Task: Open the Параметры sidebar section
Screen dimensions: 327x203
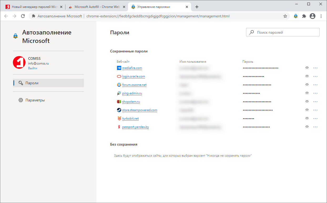Action: (x=48, y=100)
